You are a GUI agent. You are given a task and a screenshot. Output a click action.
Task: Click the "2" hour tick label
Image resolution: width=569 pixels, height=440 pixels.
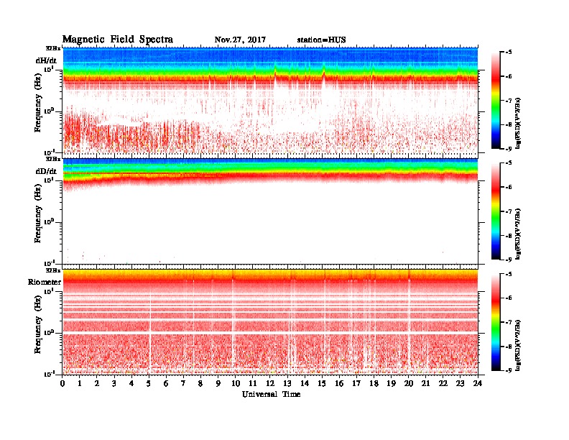tap(97, 383)
